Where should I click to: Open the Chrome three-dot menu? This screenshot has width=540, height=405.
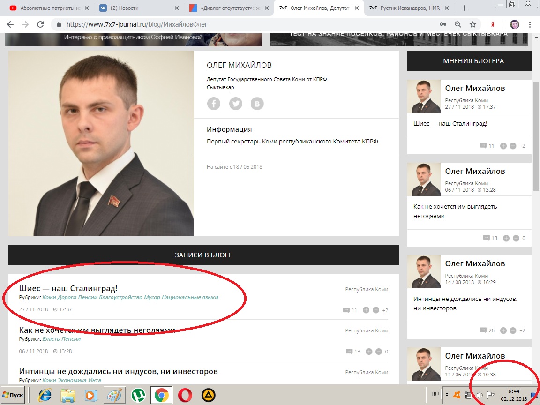coord(530,24)
